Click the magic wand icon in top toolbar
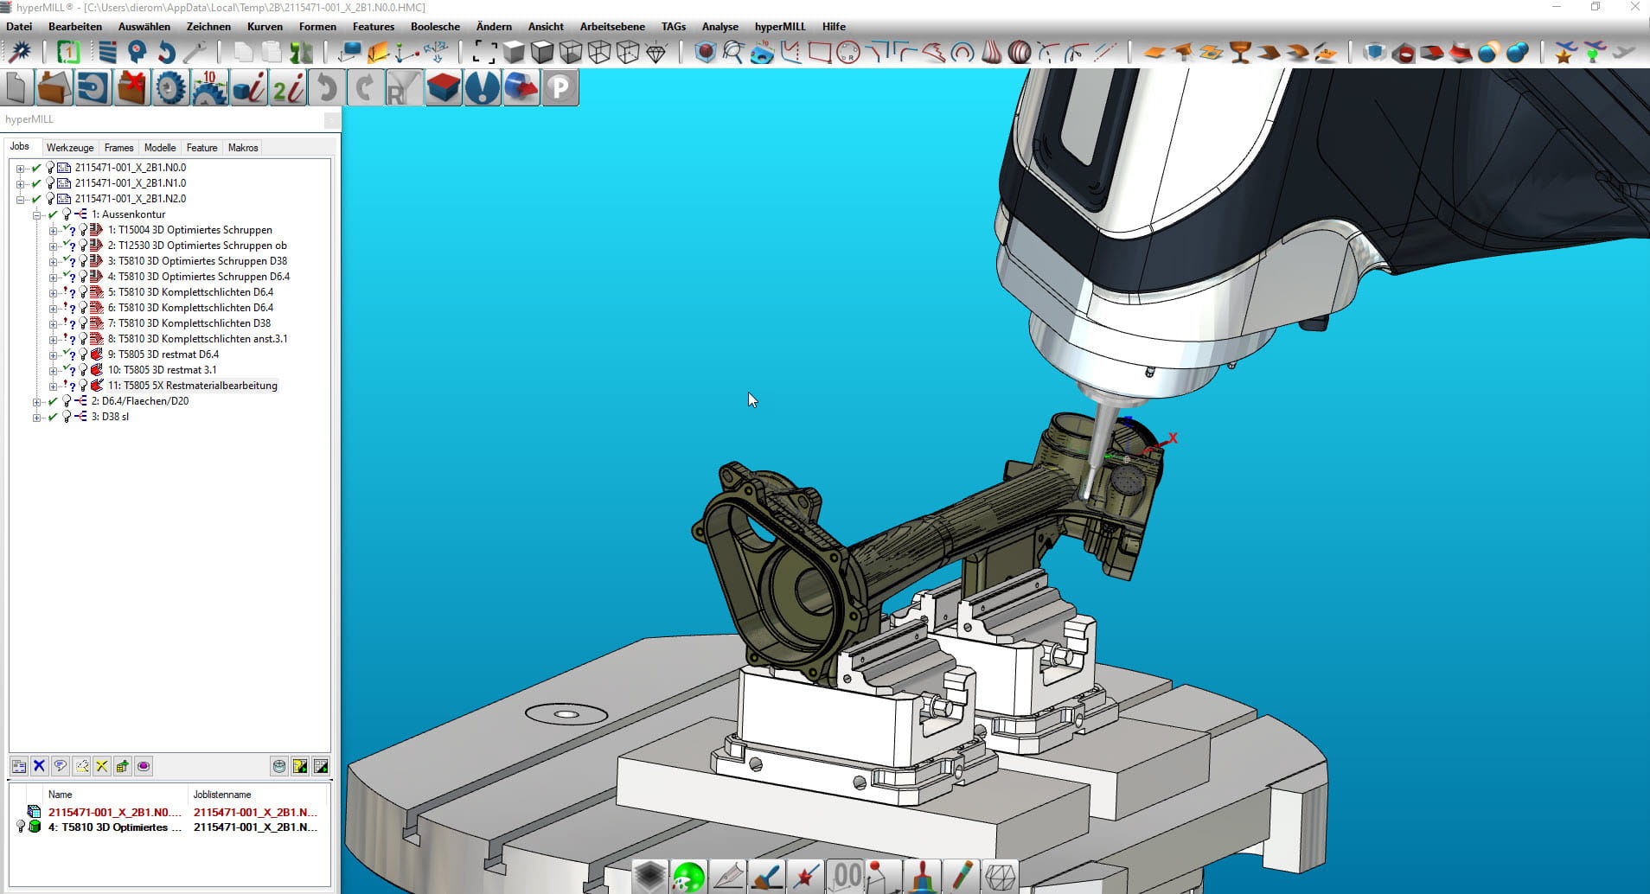Viewport: 1650px width, 894px height. [19, 53]
